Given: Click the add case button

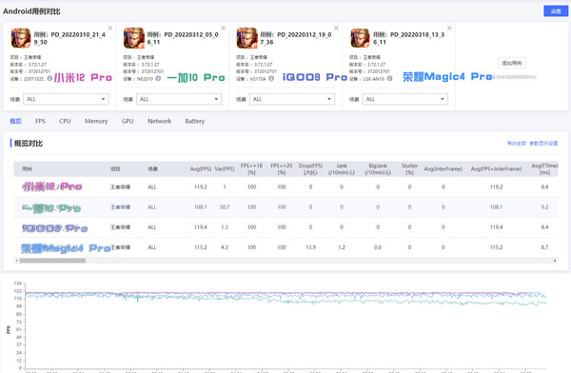Looking at the screenshot, I should (x=512, y=63).
